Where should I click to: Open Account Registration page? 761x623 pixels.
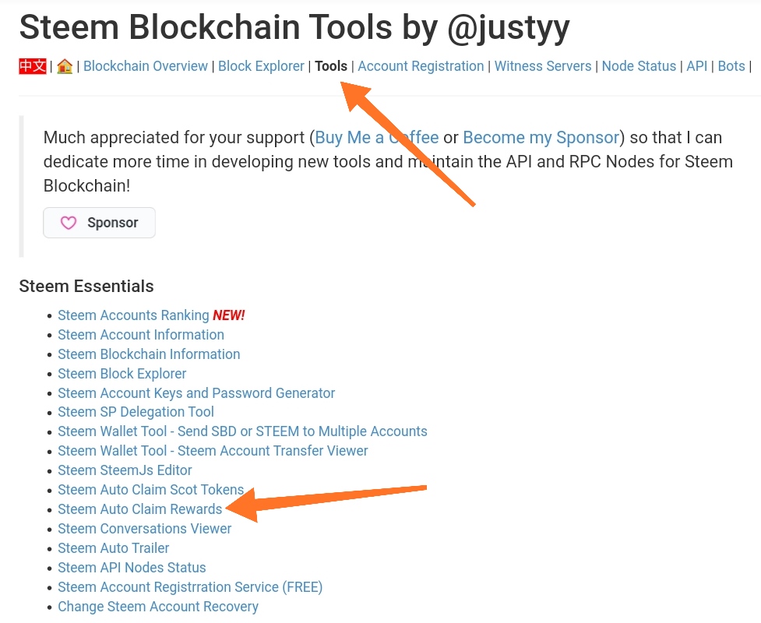click(x=421, y=66)
